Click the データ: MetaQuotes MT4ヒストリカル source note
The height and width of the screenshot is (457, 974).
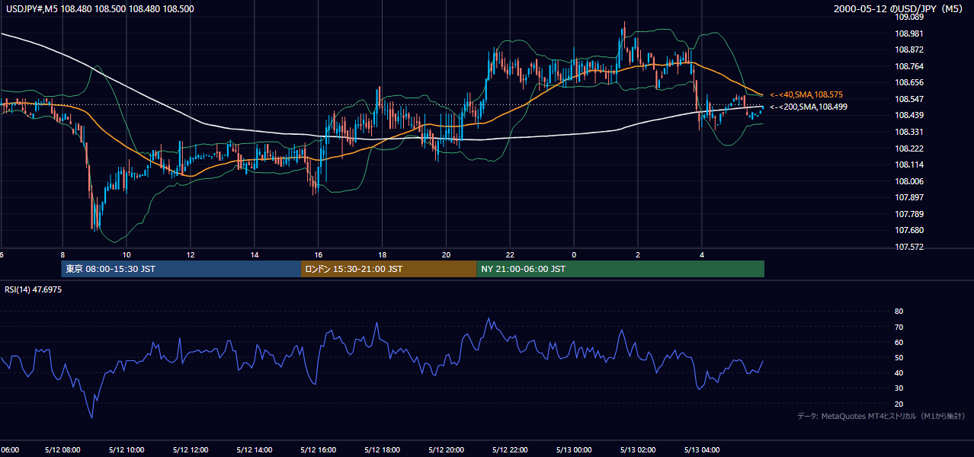tap(881, 417)
